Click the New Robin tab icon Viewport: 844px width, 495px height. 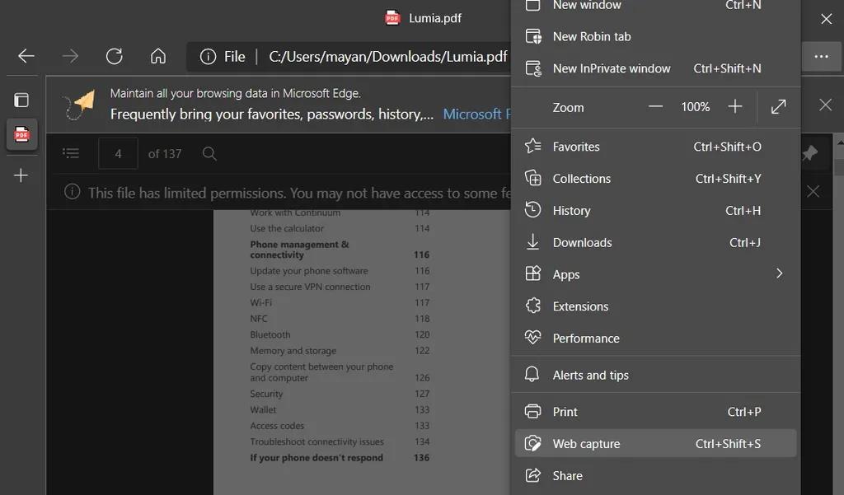[x=533, y=36]
